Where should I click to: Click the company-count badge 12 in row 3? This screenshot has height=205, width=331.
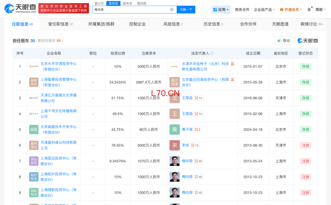pos(198,98)
